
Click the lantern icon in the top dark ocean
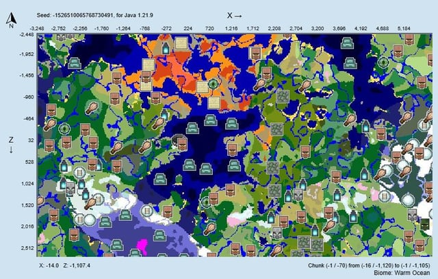pos(164,47)
